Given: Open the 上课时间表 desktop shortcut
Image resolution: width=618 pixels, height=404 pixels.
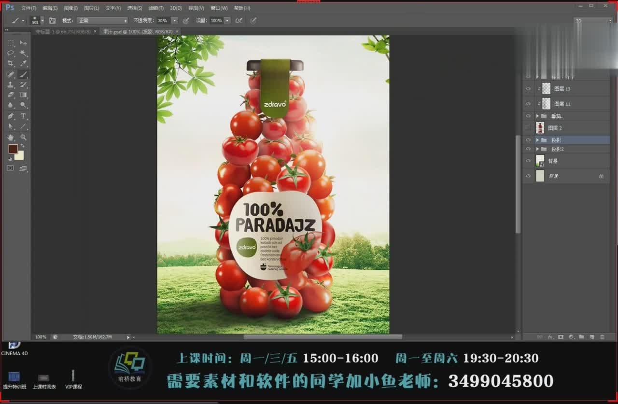Looking at the screenshot, I should coord(44,381).
